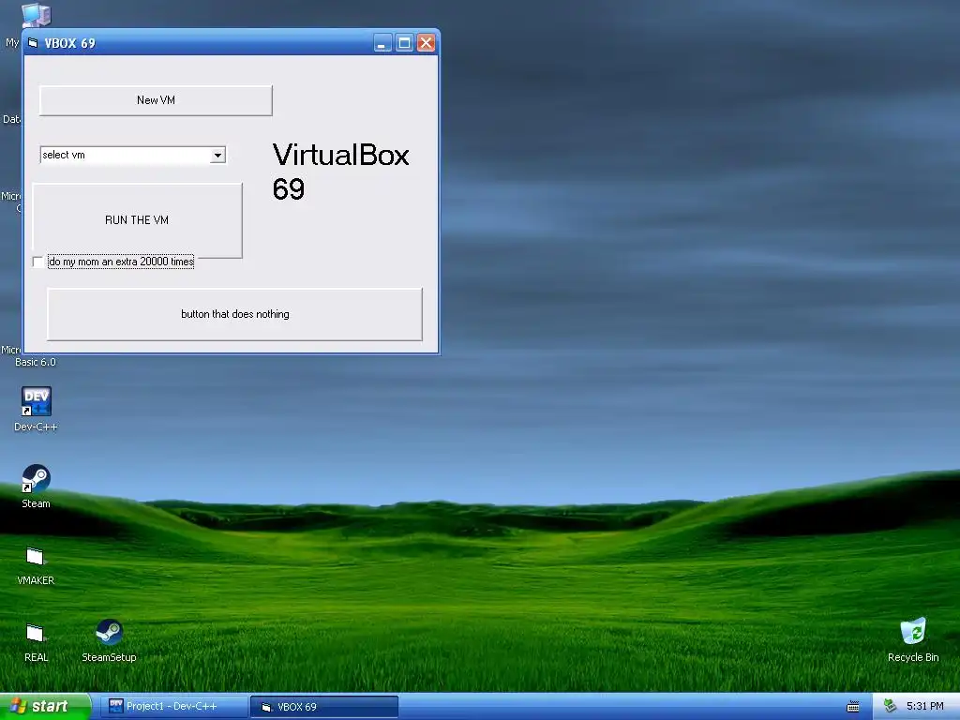The image size is (960, 720).
Task: Click the VBOX 69 title bar icon
Action: [33, 43]
